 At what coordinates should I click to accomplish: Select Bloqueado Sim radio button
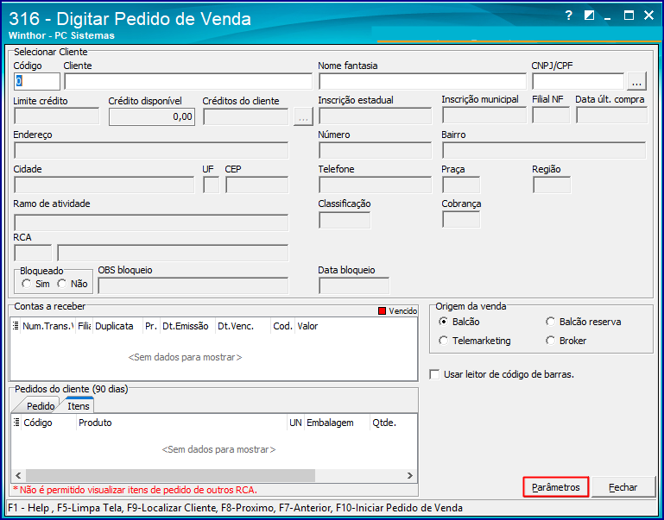tap(27, 284)
